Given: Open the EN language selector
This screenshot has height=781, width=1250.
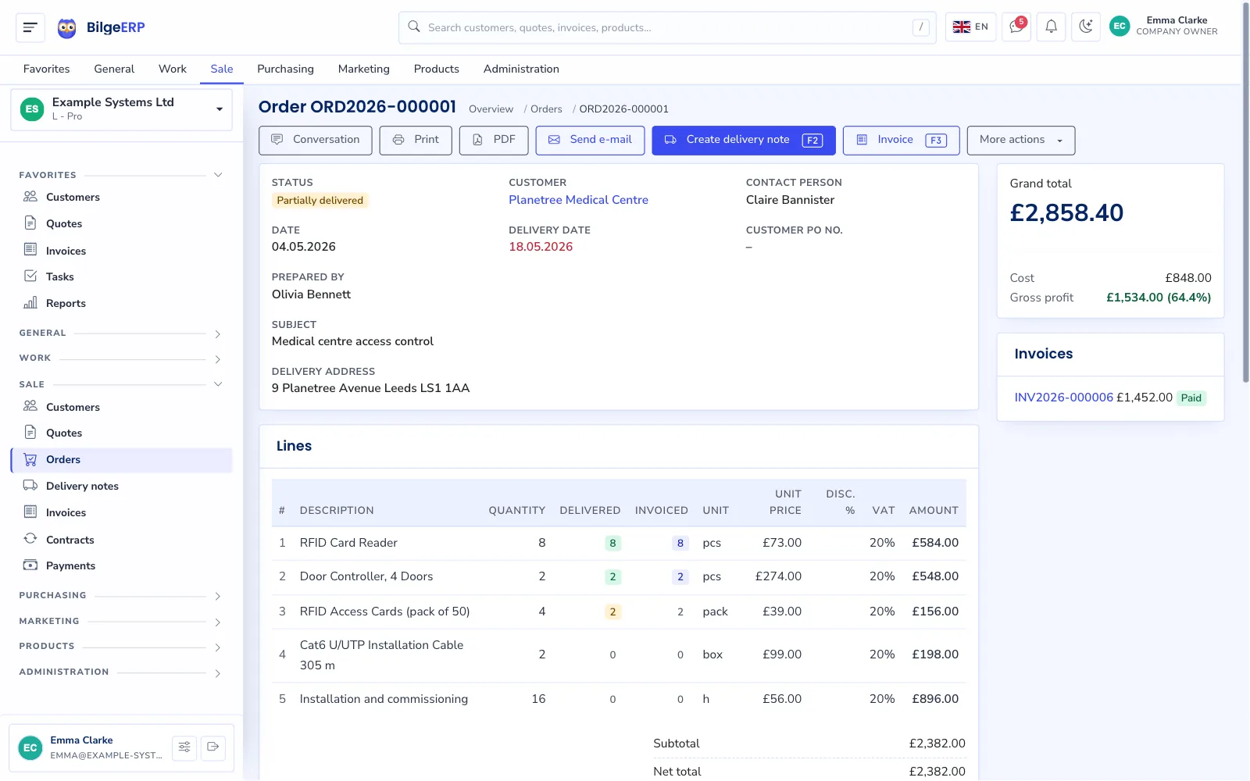Looking at the screenshot, I should (971, 27).
